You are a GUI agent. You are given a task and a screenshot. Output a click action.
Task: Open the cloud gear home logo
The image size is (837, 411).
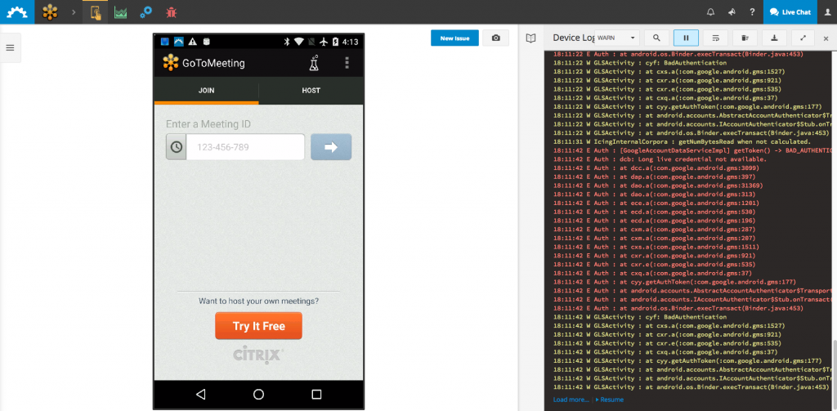17,11
